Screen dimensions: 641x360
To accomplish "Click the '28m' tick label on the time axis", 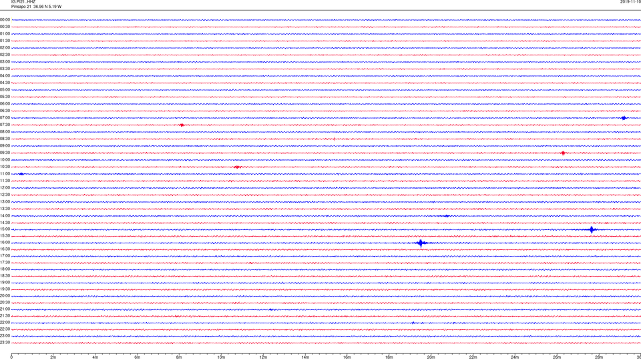I will 600,357.
